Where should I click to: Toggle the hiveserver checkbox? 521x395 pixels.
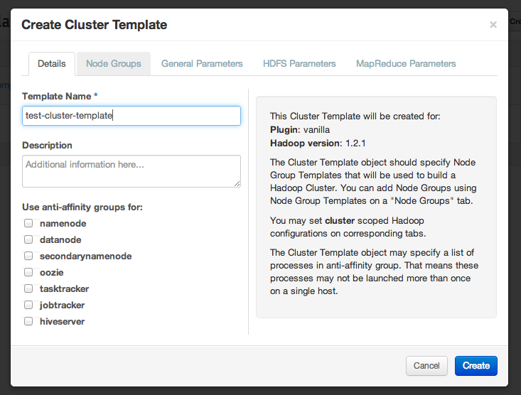point(28,321)
